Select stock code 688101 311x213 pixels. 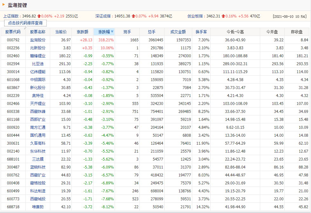13,159
